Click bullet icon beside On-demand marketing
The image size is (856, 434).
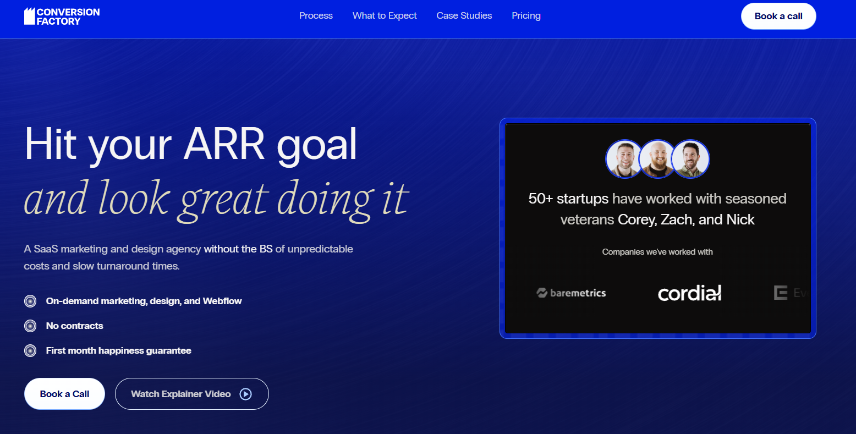30,301
